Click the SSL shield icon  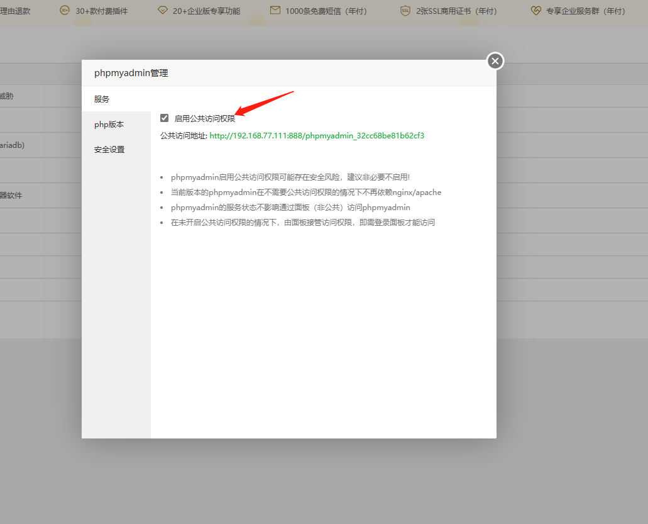tap(405, 11)
